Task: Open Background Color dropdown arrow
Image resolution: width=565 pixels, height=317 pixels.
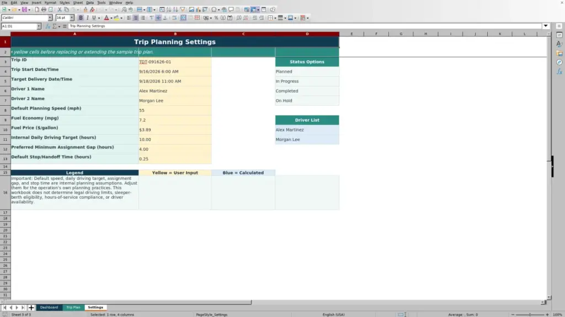Action: click(x=121, y=18)
